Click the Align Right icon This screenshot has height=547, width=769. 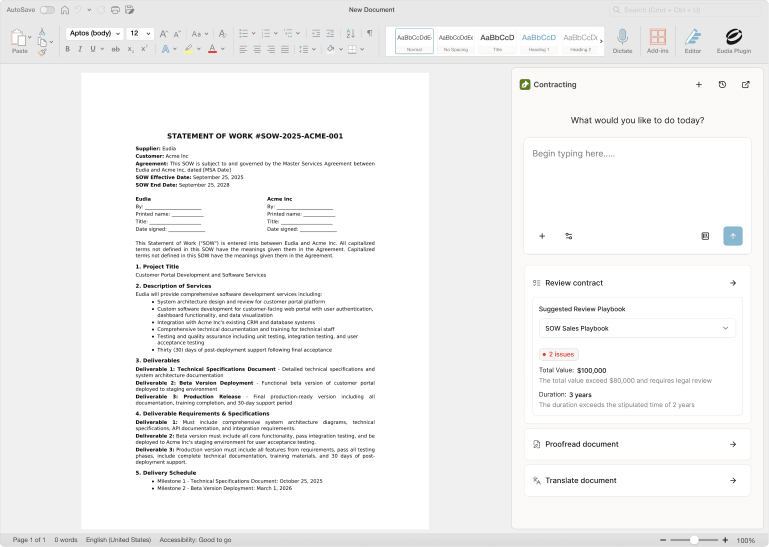point(271,49)
